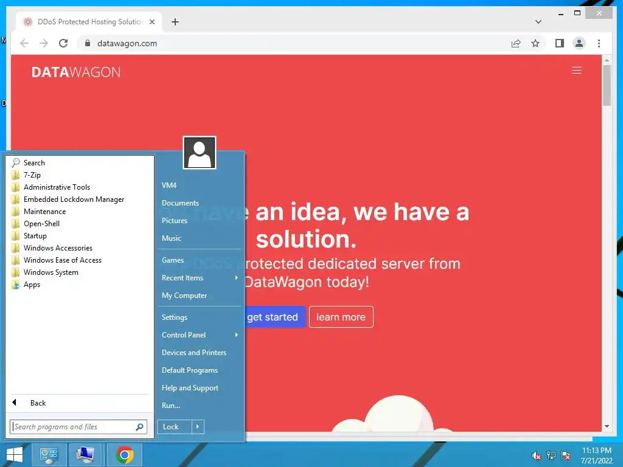The width and height of the screenshot is (623, 467).
Task: Click the muted volume tray icon
Action: pos(537,455)
